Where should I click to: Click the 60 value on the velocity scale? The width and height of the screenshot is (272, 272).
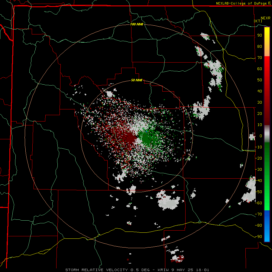(x=260, y=69)
